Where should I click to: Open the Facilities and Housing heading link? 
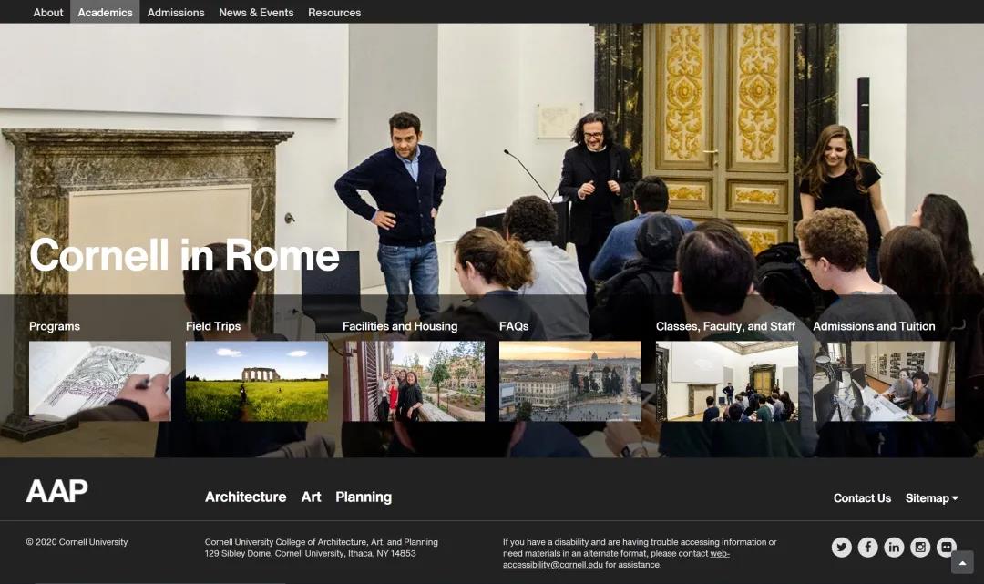400,326
